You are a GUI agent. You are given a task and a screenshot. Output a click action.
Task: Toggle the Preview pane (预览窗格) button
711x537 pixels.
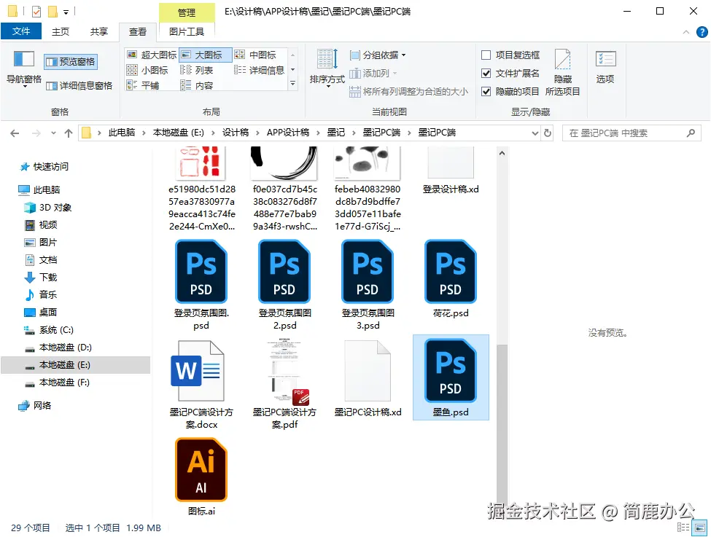[x=71, y=62]
